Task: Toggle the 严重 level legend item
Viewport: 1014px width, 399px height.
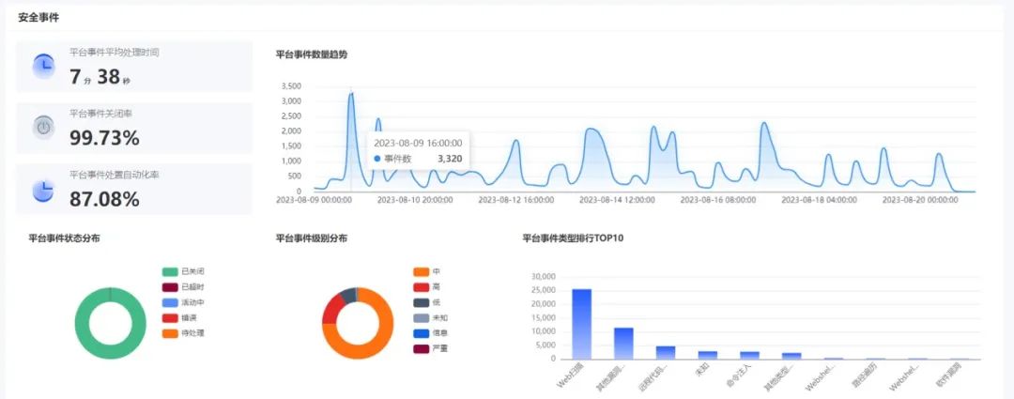Action: tap(421, 349)
